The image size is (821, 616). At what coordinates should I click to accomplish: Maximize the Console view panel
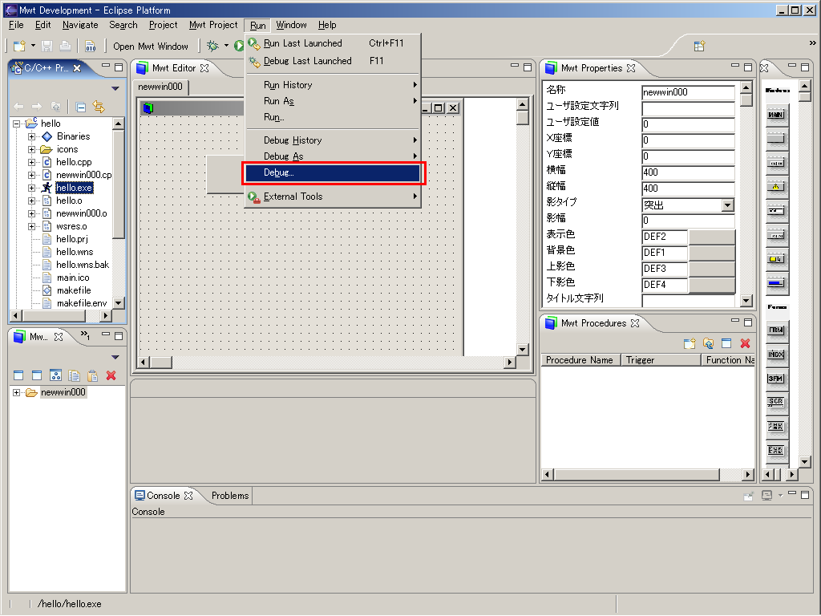(805, 494)
